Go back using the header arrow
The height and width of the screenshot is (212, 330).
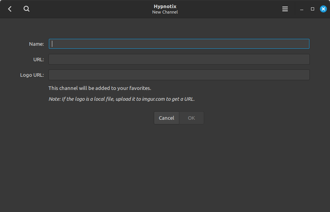(10, 9)
